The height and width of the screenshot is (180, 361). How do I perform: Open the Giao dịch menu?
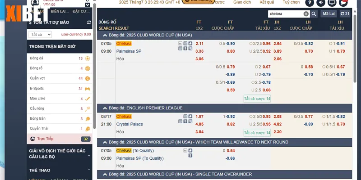242,2
